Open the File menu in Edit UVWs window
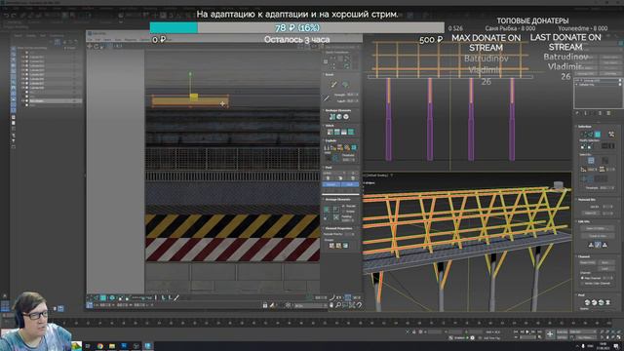Screen dimensions: 624x351 tap(90, 40)
